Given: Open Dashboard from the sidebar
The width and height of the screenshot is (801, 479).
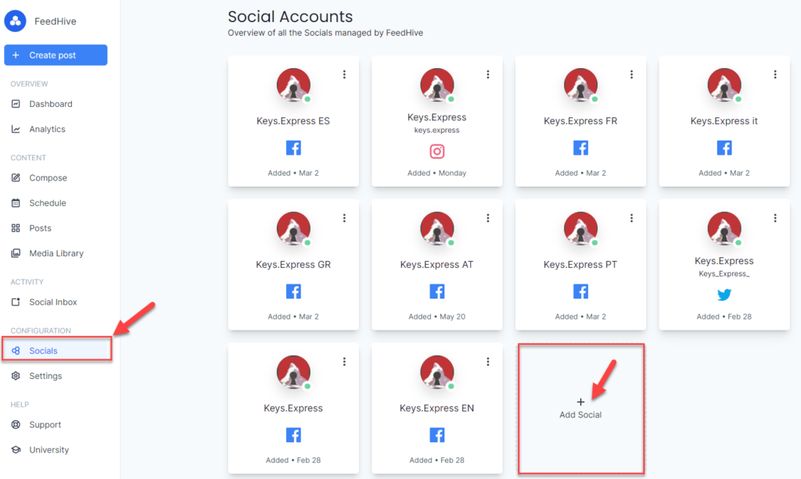Looking at the screenshot, I should 50,104.
